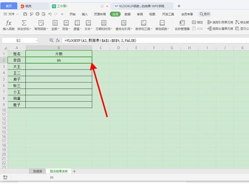Switch to the 工作簿1 document tab
249x186 pixels.
coord(80,6)
